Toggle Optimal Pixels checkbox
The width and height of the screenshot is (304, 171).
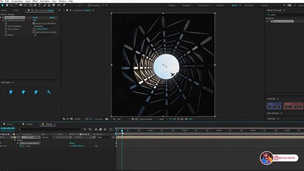pyautogui.click(x=34, y=32)
